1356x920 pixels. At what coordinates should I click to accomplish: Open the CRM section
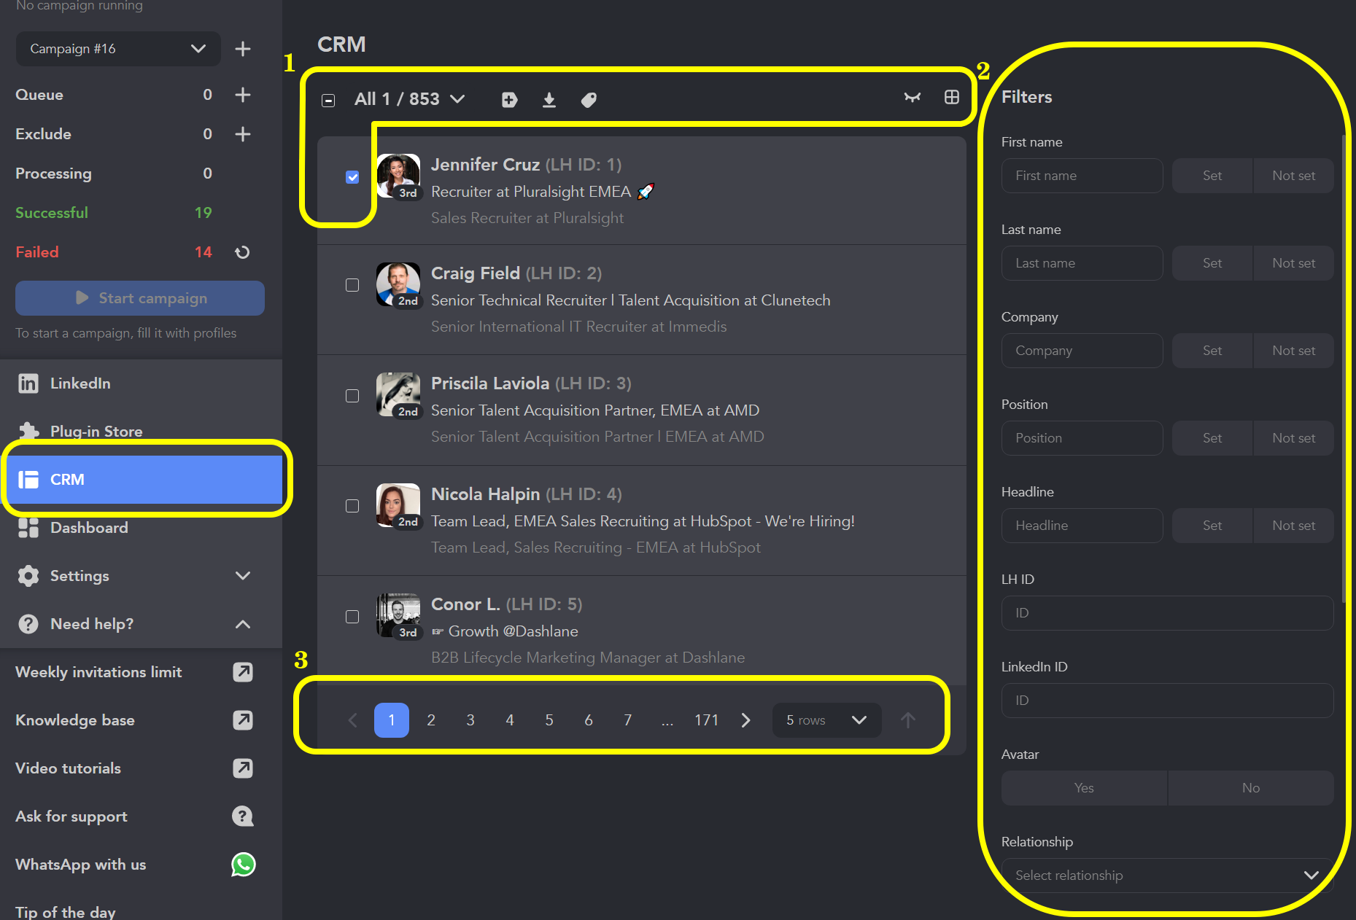[142, 480]
